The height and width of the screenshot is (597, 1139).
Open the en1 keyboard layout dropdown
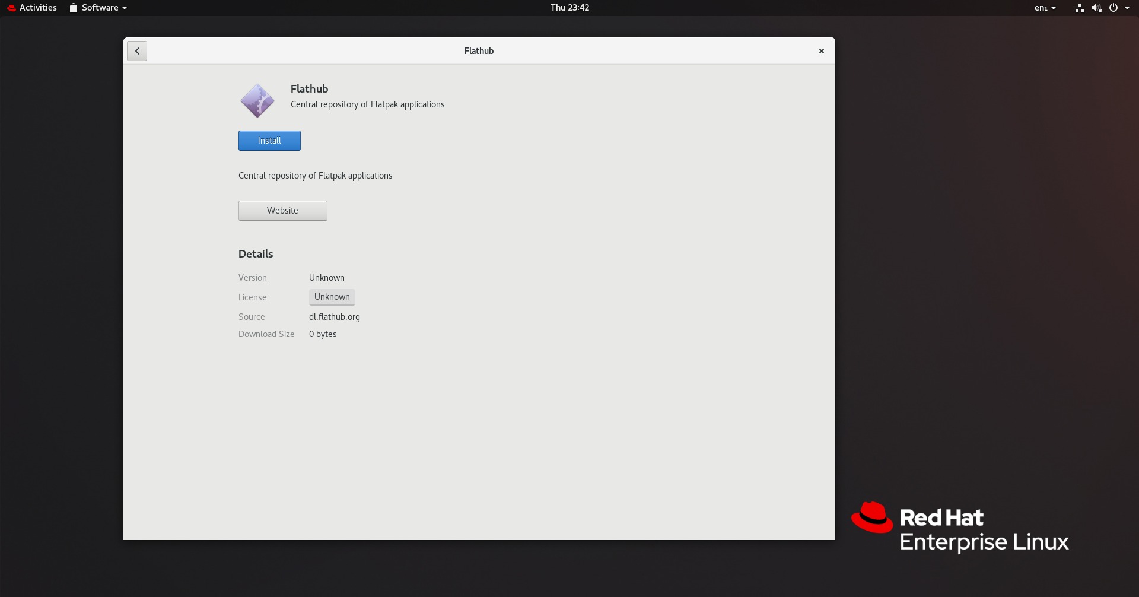[1045, 8]
